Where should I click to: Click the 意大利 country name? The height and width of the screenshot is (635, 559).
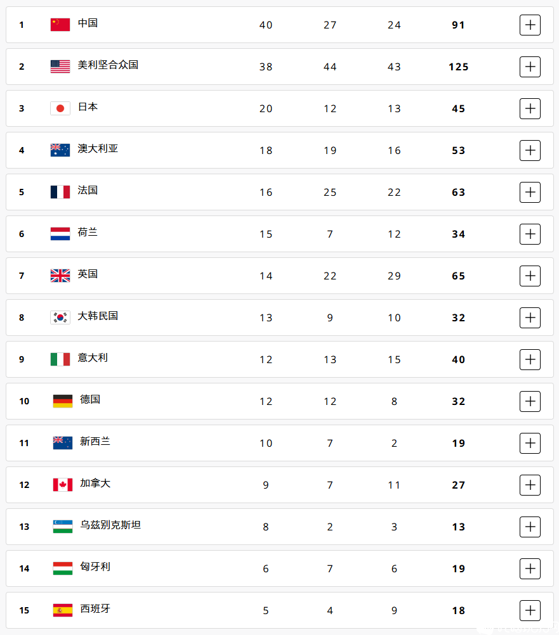tap(93, 357)
